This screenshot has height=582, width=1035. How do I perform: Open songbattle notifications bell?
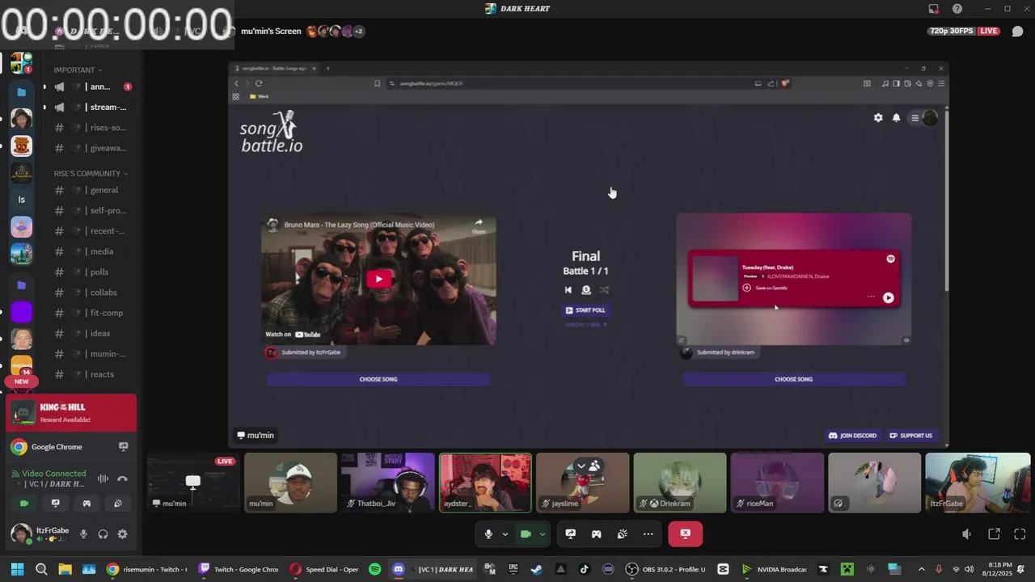896,117
